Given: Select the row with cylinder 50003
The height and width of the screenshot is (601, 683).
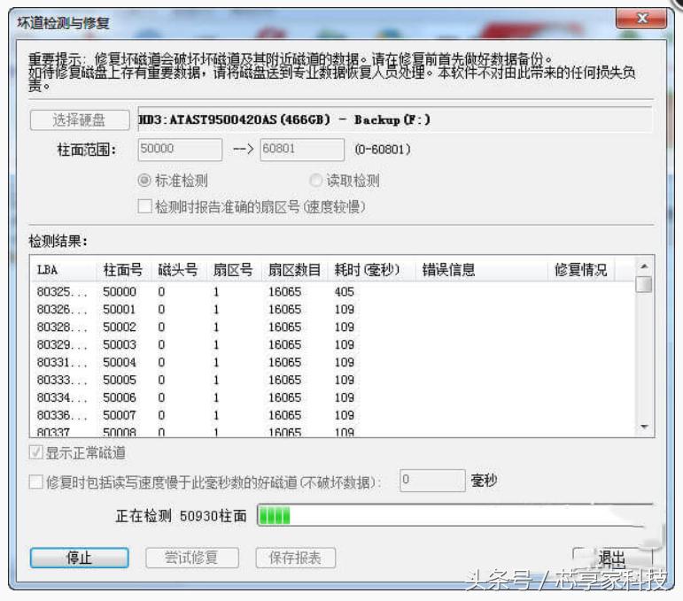Looking at the screenshot, I should pos(333,344).
